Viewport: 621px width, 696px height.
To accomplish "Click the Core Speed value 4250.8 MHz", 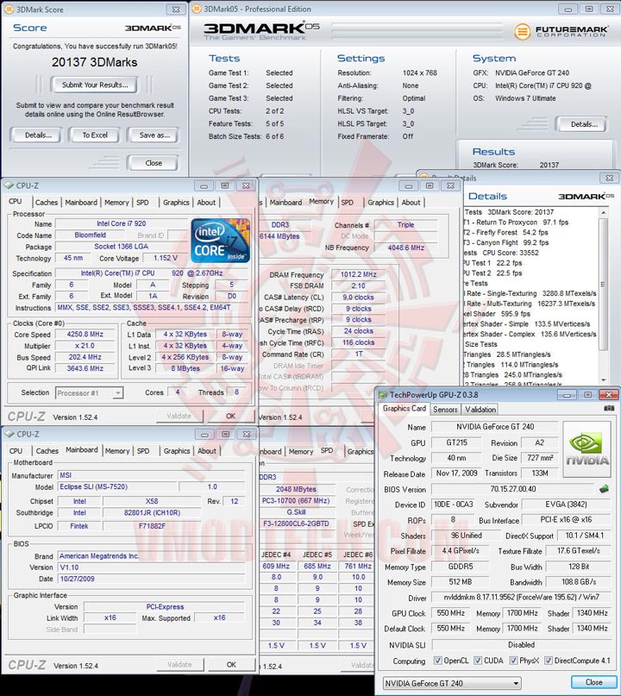I will click(x=85, y=335).
